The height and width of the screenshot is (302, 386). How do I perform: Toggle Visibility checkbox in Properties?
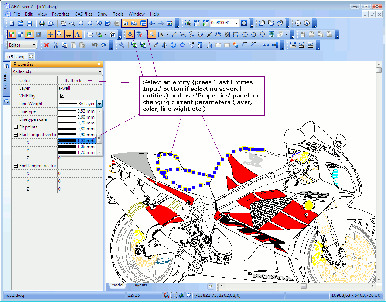(x=62, y=96)
